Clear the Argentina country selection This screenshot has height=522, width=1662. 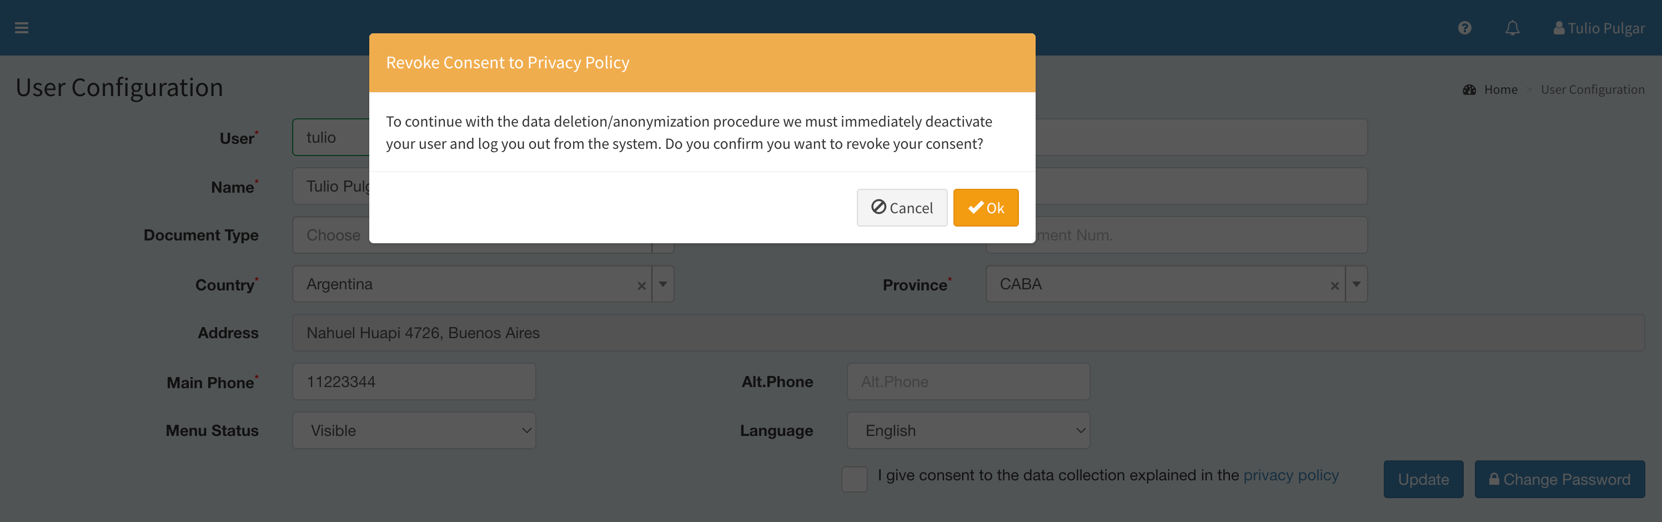[641, 285]
